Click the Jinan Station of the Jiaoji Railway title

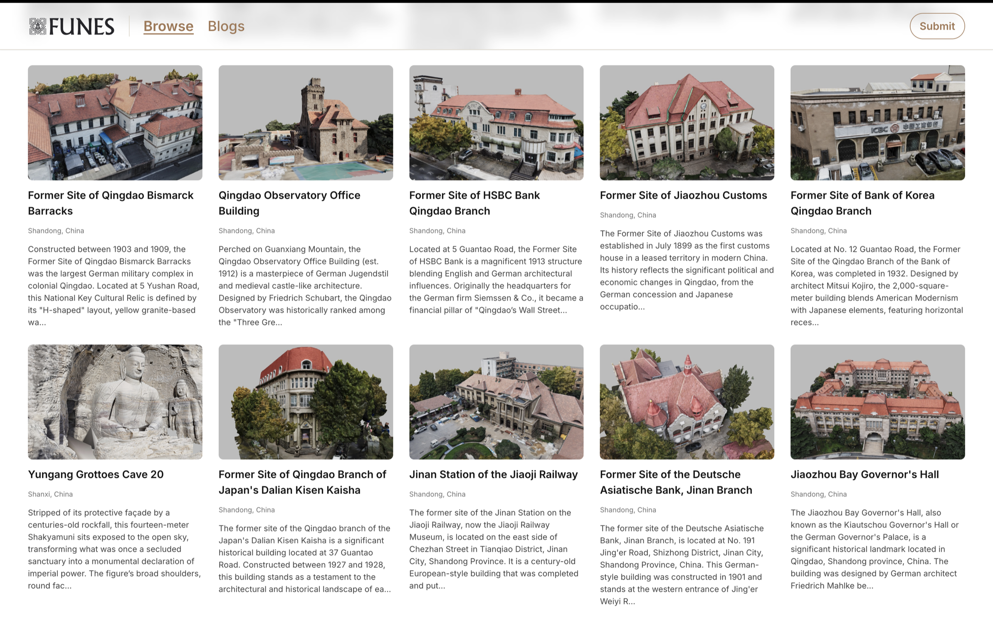click(x=493, y=474)
